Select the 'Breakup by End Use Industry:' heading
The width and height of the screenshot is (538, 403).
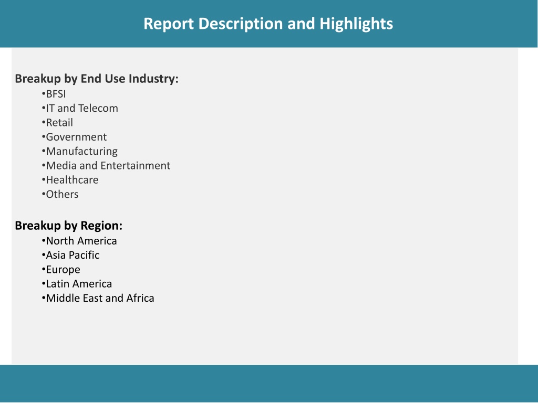97,79
